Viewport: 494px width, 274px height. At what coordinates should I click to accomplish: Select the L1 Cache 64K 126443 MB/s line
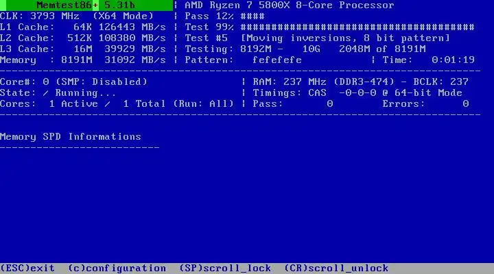coord(83,27)
